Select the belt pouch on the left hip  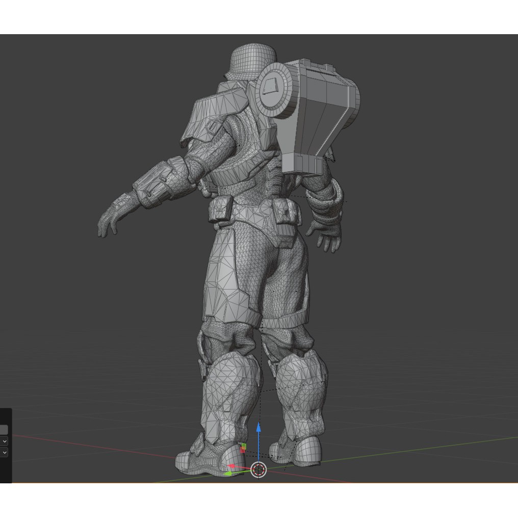220,209
